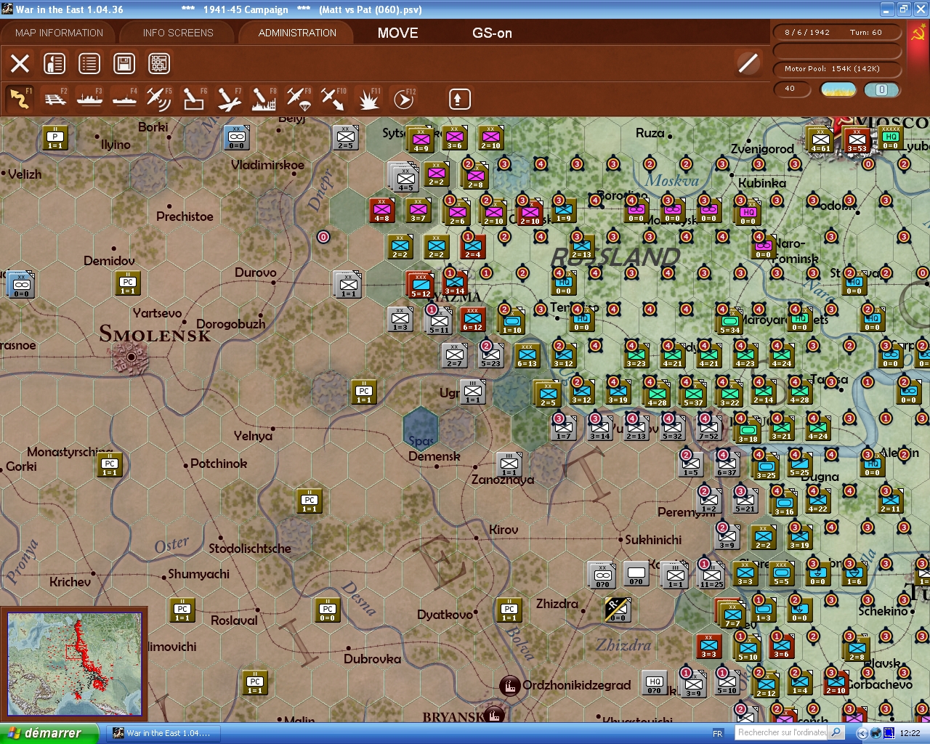Select the PC 1=1 unit north of Yartsevo
The width and height of the screenshot is (930, 744).
(x=128, y=283)
